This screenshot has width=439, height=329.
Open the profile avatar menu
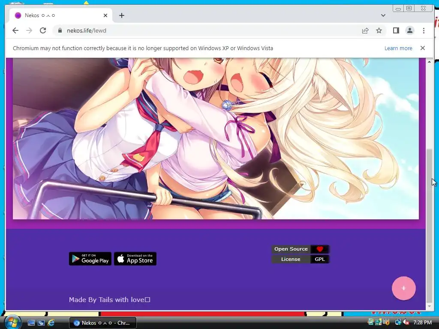(x=409, y=30)
